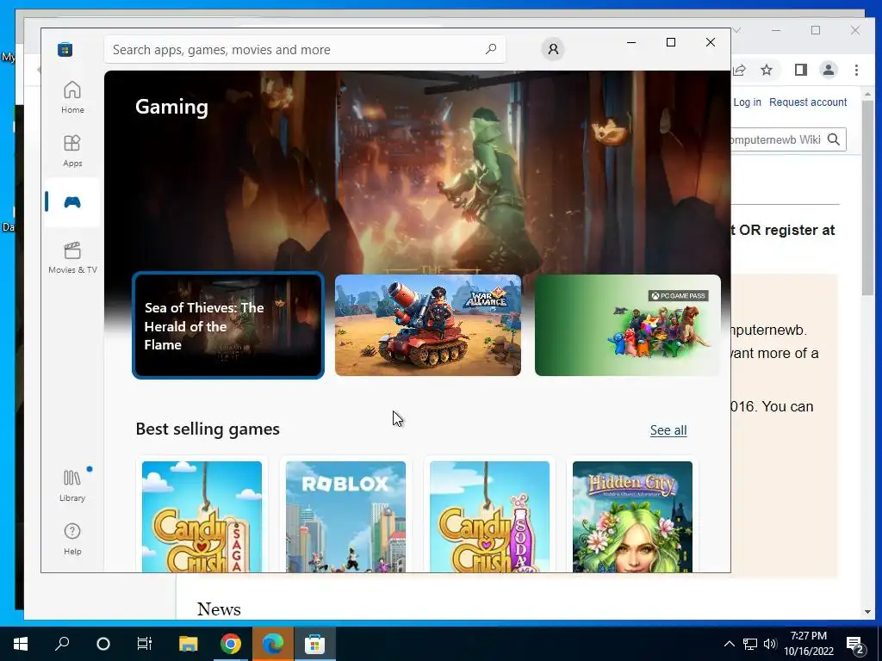
Task: Open taskbar Search magnifier
Action: (x=62, y=644)
